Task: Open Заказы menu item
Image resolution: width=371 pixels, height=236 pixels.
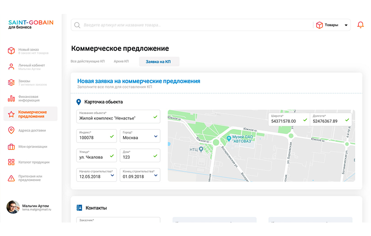Action: pos(30,83)
